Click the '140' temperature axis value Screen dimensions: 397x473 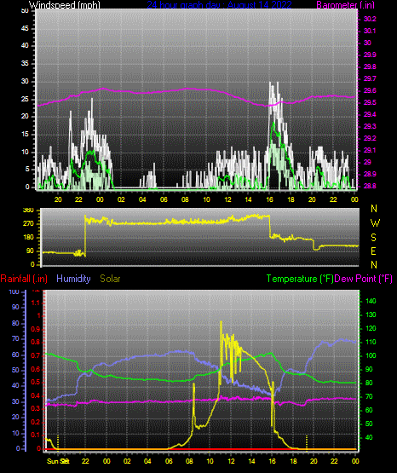point(371,301)
